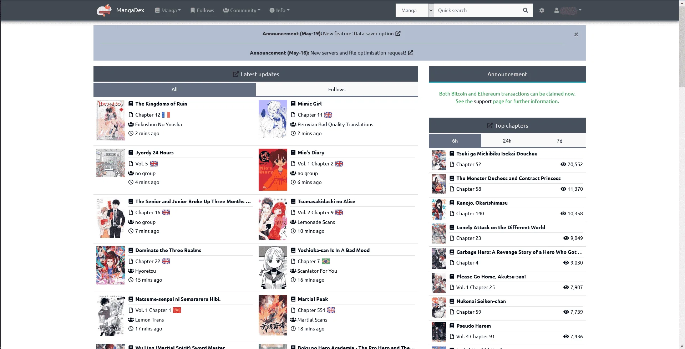The height and width of the screenshot is (349, 685).
Task: Click the UK flag beside Jyordy Vol. 5
Action: tap(154, 164)
